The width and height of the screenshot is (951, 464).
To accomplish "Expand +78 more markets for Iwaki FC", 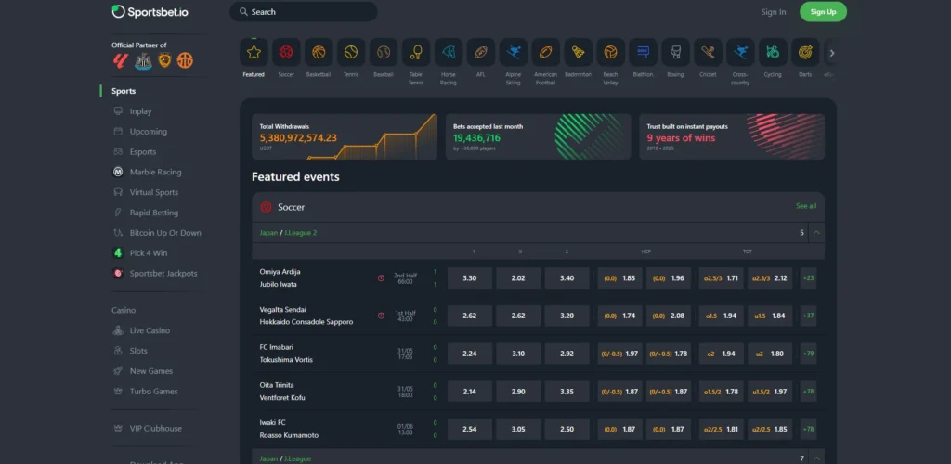I will [809, 429].
